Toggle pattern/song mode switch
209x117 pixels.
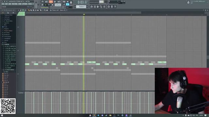point(42,5)
